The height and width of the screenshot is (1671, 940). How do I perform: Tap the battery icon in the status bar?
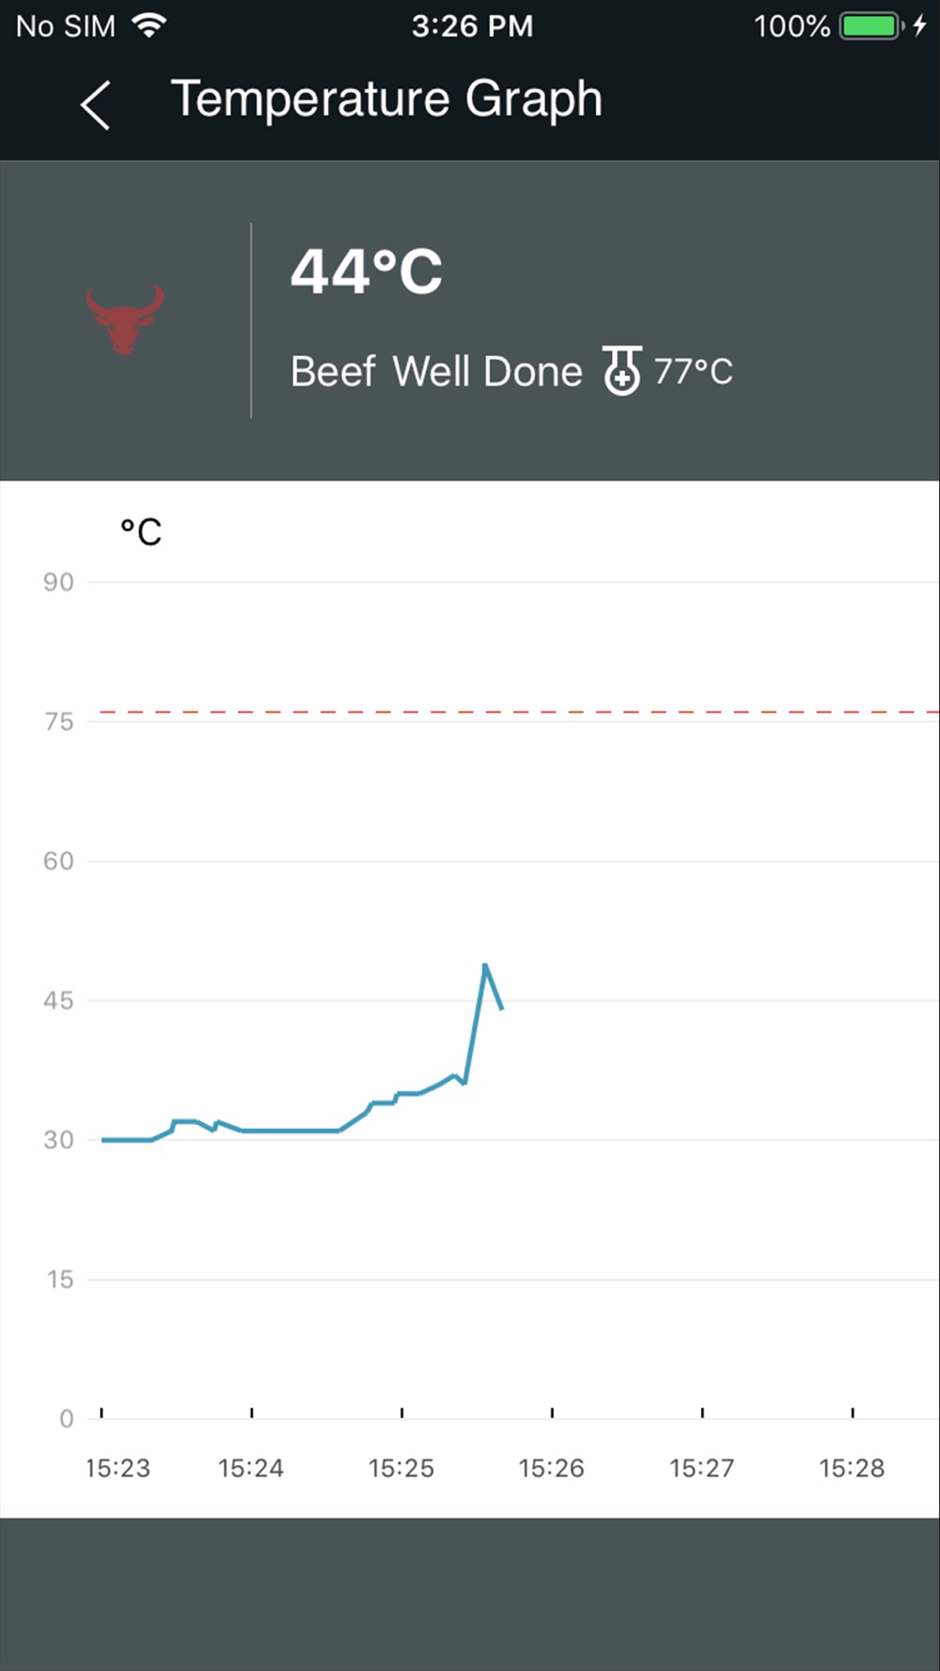tap(871, 25)
